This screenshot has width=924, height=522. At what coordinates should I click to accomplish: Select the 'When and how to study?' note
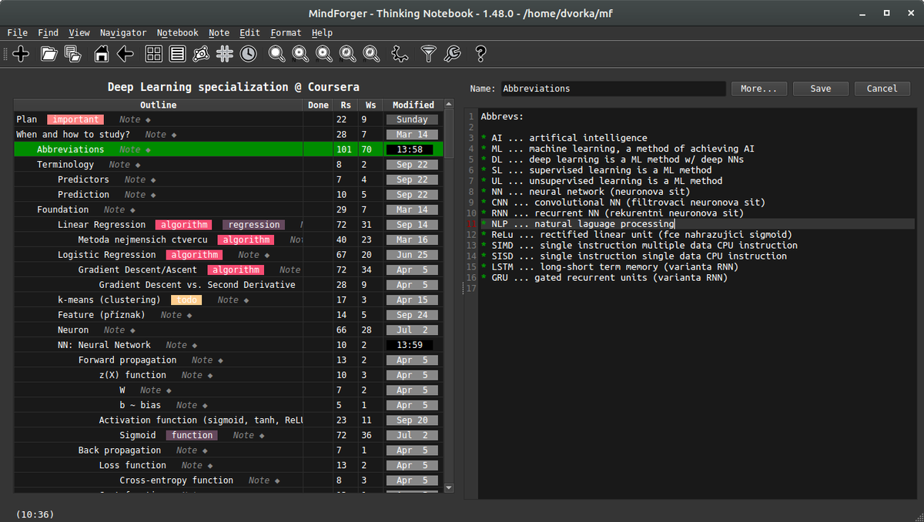tap(229, 135)
